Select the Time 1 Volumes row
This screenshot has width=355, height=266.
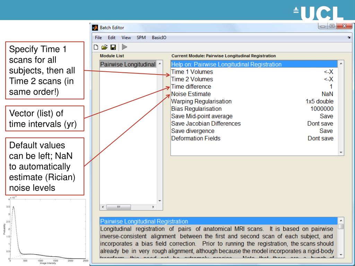(254, 72)
